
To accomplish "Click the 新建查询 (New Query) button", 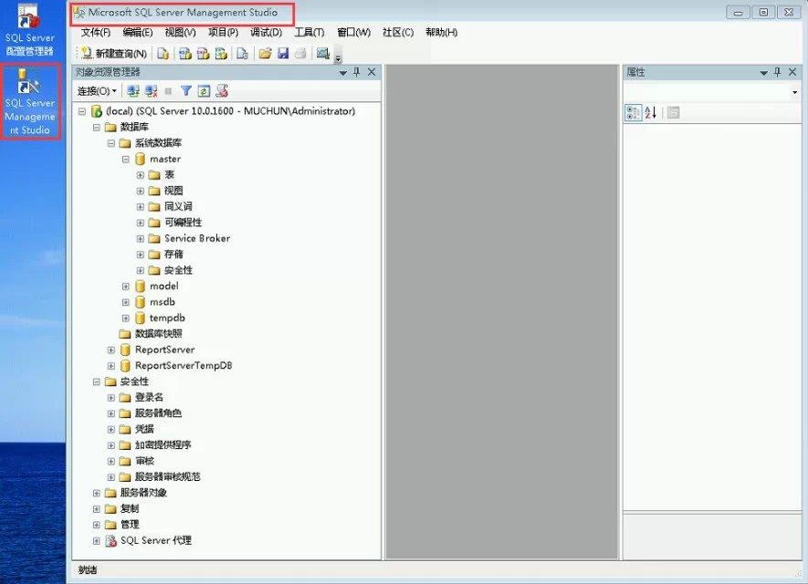I will pyautogui.click(x=114, y=54).
